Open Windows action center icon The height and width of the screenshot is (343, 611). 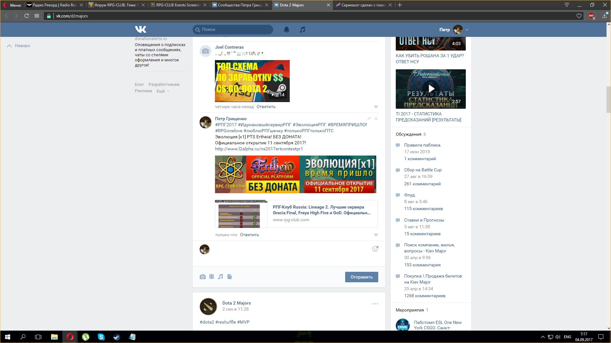coord(601,337)
